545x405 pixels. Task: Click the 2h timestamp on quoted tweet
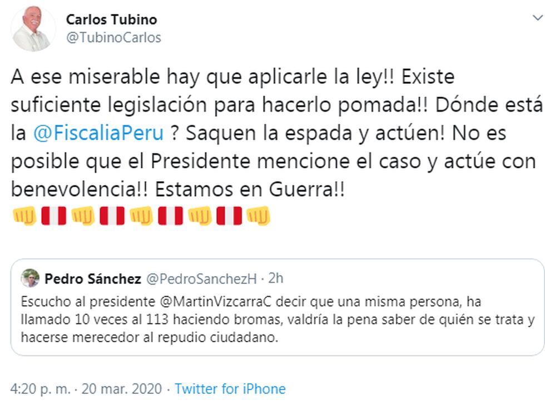[x=276, y=278]
